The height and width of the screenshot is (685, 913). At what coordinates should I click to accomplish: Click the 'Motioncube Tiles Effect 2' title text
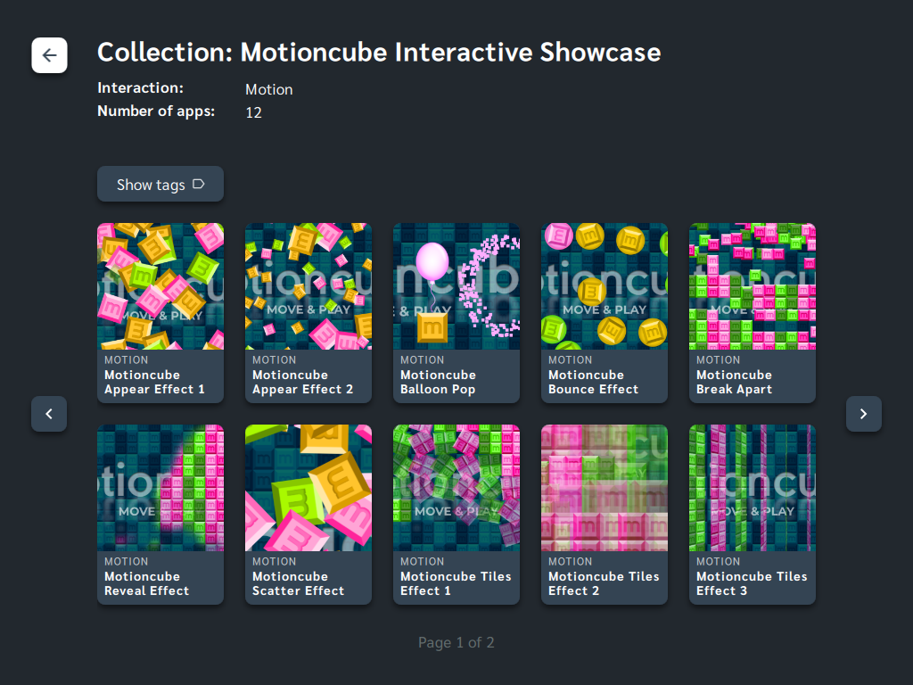point(604,583)
